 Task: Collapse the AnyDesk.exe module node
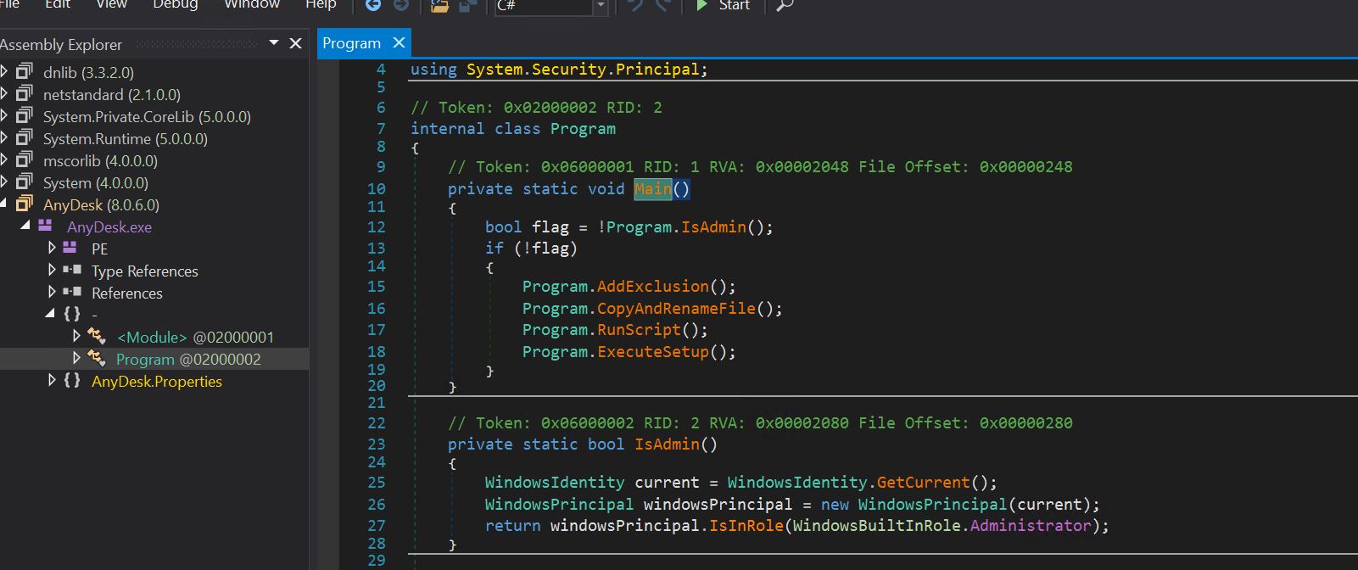click(25, 226)
